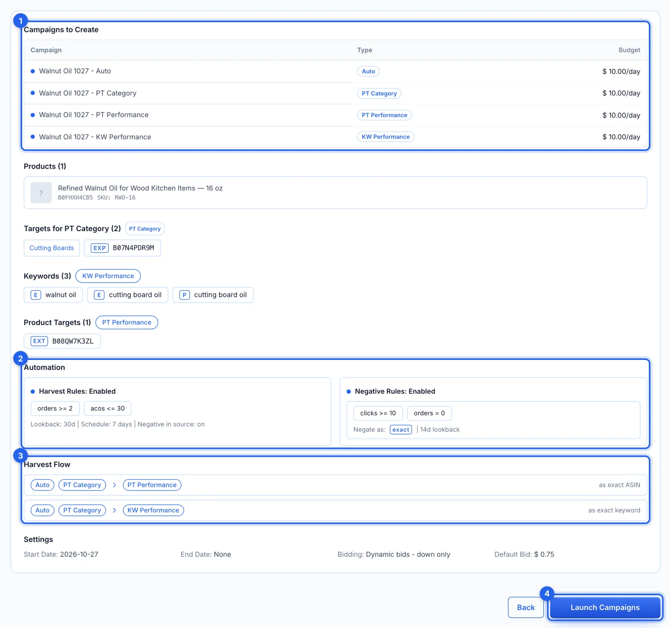Click the 'PT Performance' badge in the Type column
Image resolution: width=671 pixels, height=628 pixels.
(385, 115)
